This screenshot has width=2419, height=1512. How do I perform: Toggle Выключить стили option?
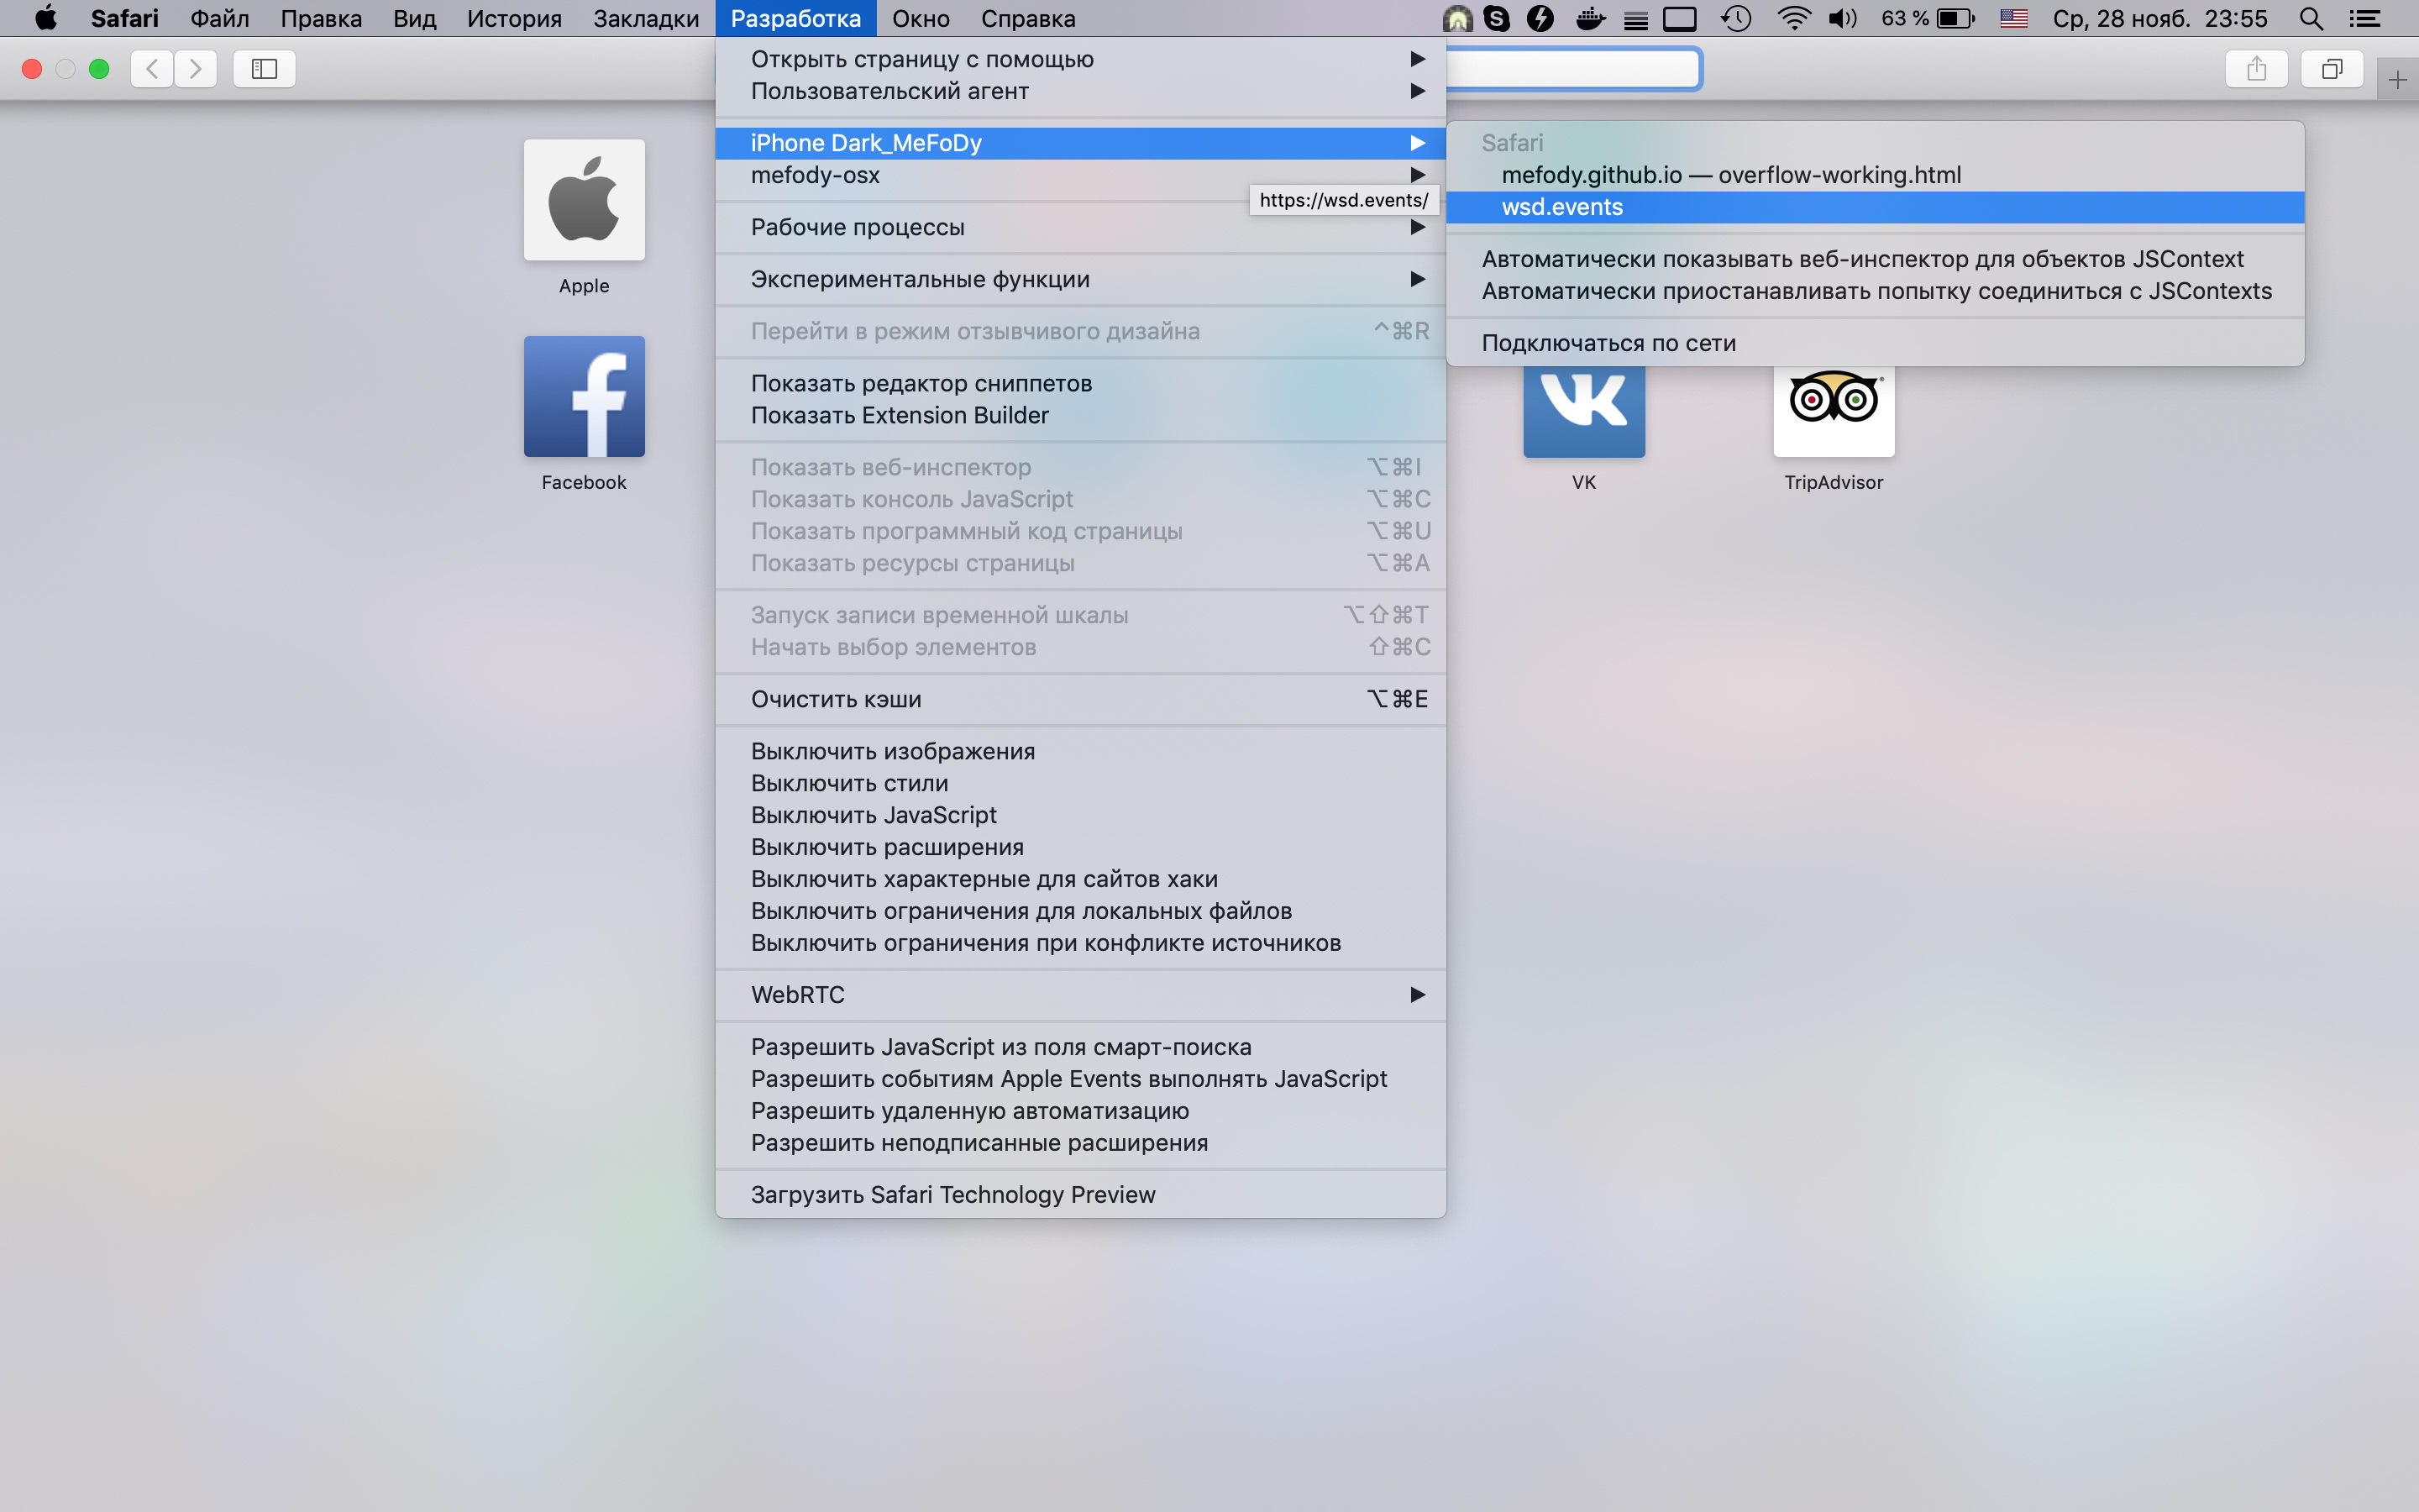tap(848, 782)
